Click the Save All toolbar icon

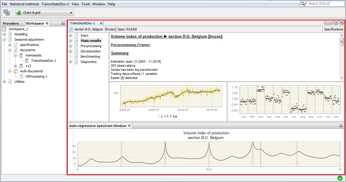click(7, 13)
